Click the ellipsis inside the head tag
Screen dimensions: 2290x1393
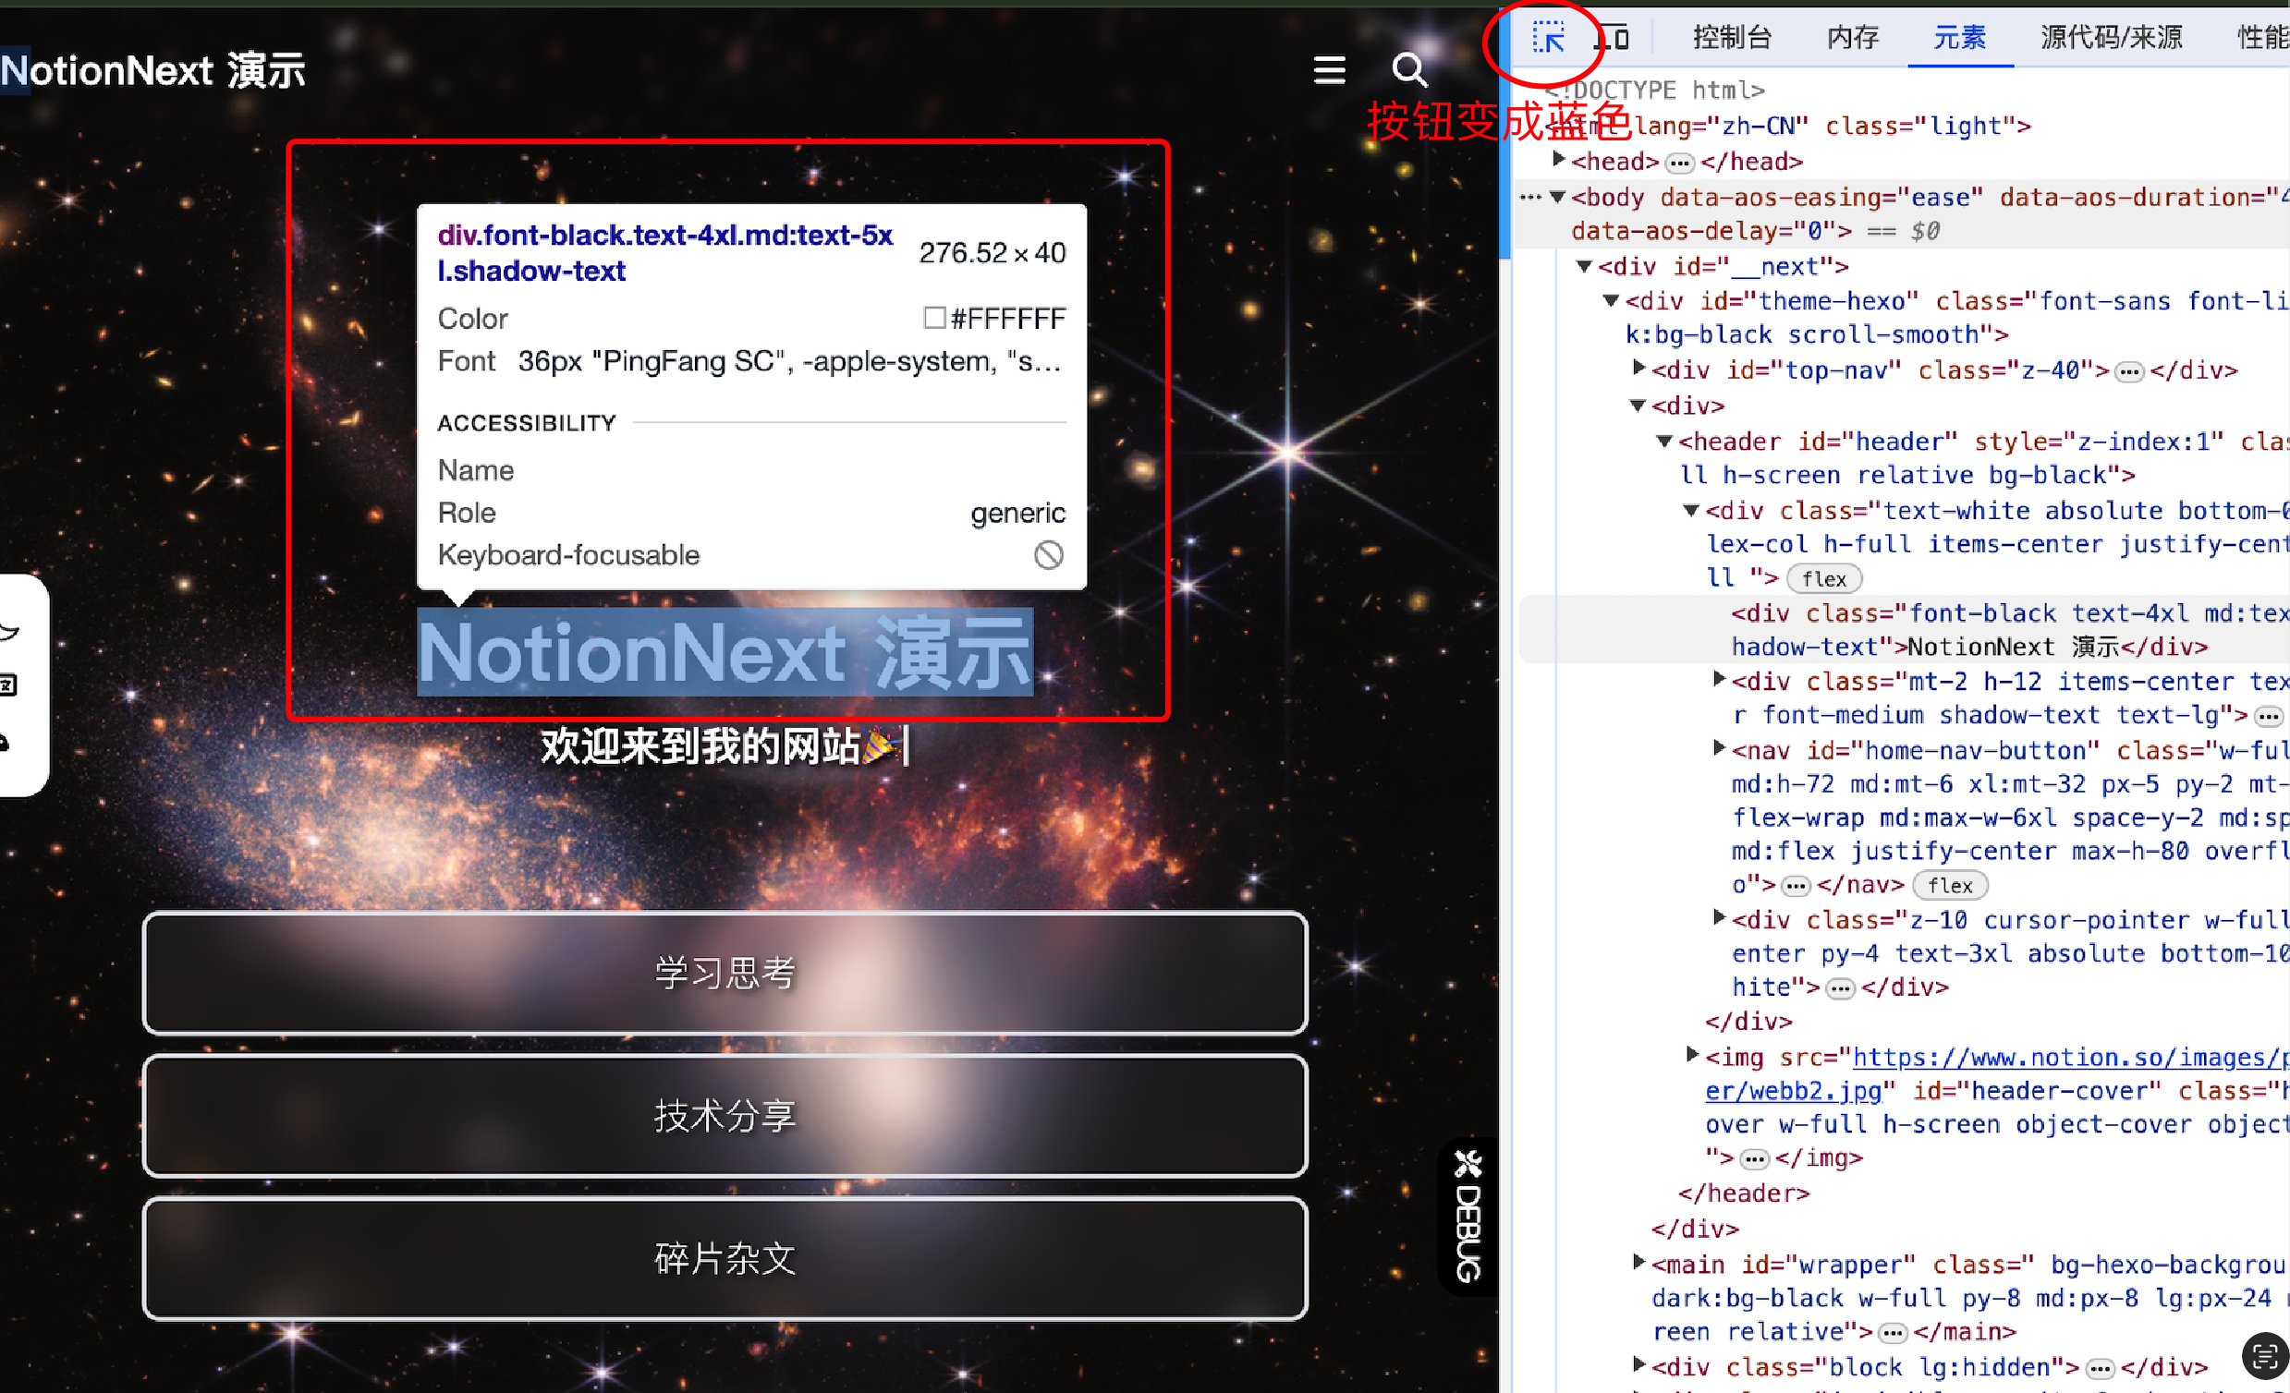(1679, 164)
